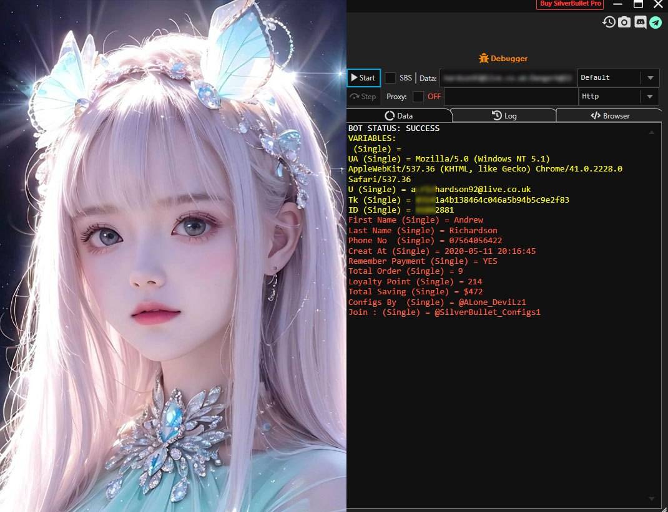The height and width of the screenshot is (512, 668).
Task: Click the Step button
Action: pyautogui.click(x=363, y=97)
